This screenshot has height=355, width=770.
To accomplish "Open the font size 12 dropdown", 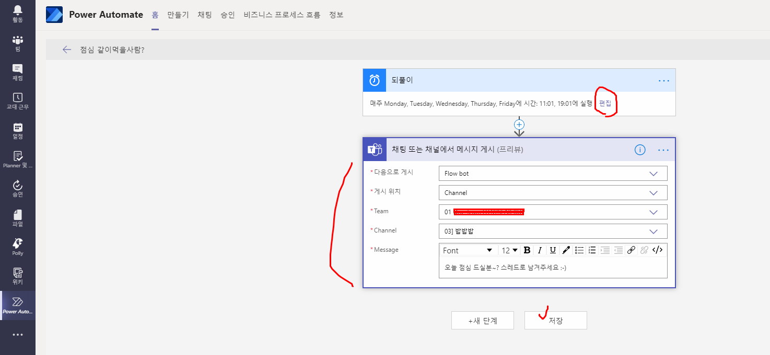I will coord(509,250).
